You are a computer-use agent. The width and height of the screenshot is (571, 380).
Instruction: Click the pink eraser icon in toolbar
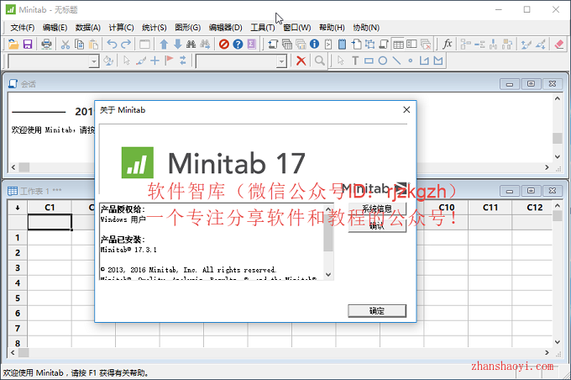tap(559, 44)
